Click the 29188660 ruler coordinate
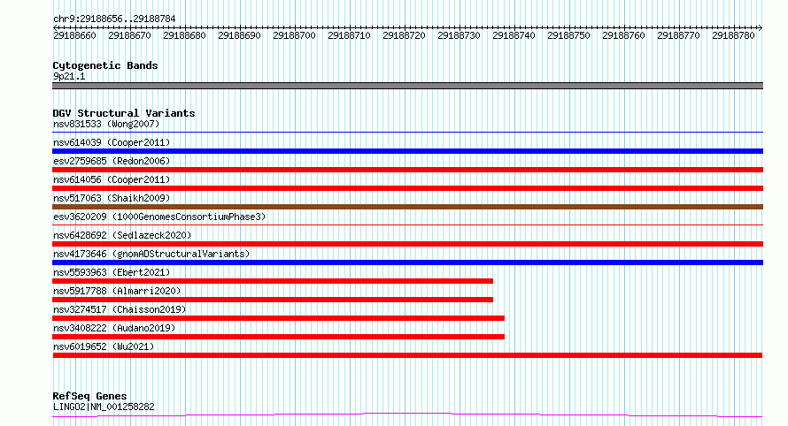Image resolution: width=788 pixels, height=426 pixels. click(x=74, y=35)
